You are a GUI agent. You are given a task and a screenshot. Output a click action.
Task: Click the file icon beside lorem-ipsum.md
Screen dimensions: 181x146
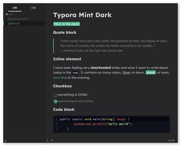click(x=9, y=19)
